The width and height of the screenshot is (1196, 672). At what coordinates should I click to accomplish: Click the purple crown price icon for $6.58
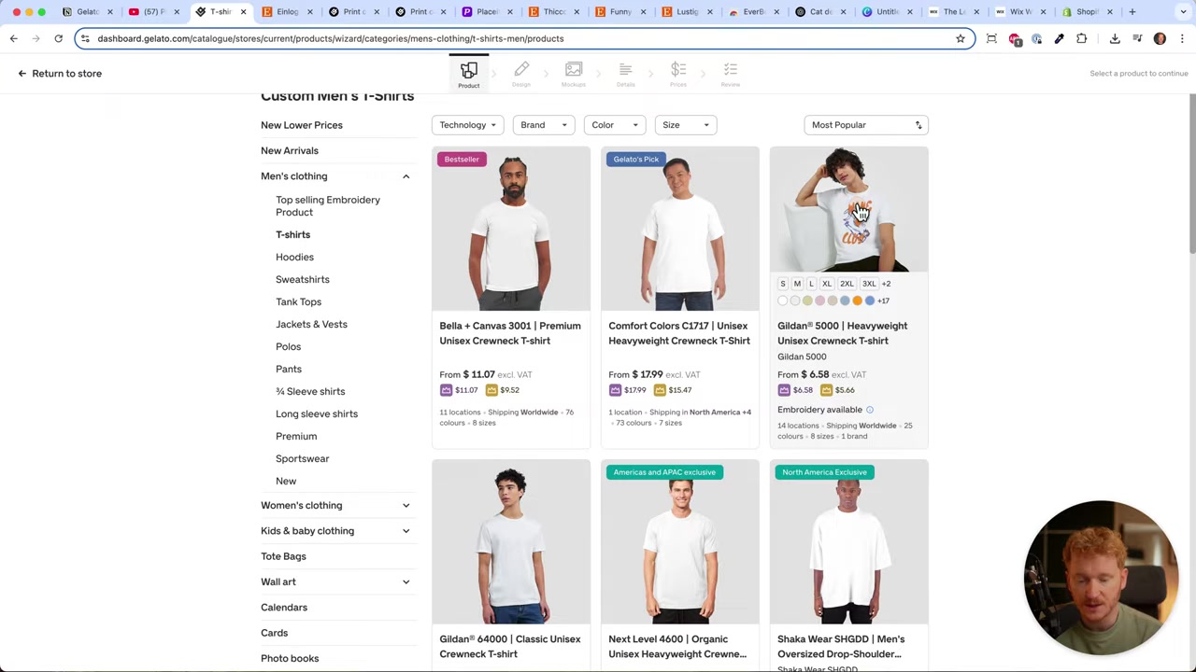[x=784, y=390]
